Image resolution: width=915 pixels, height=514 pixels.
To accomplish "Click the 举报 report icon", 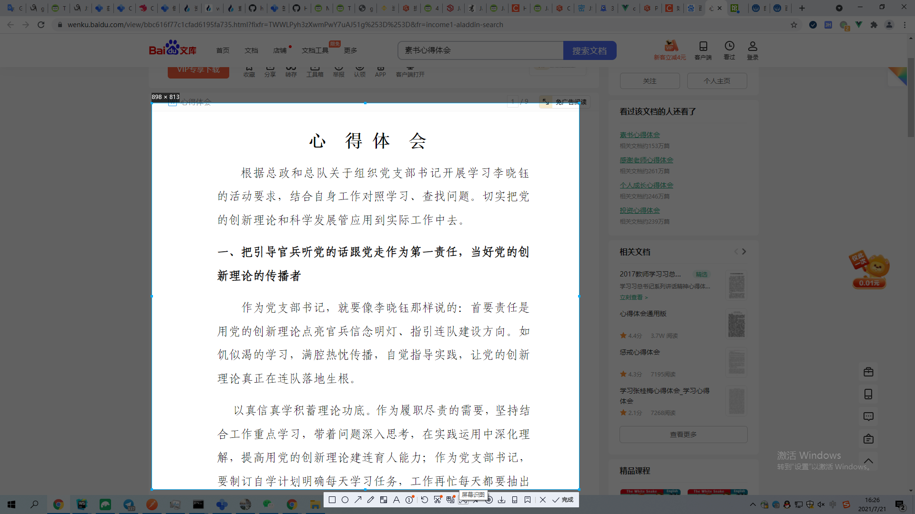I will (339, 71).
